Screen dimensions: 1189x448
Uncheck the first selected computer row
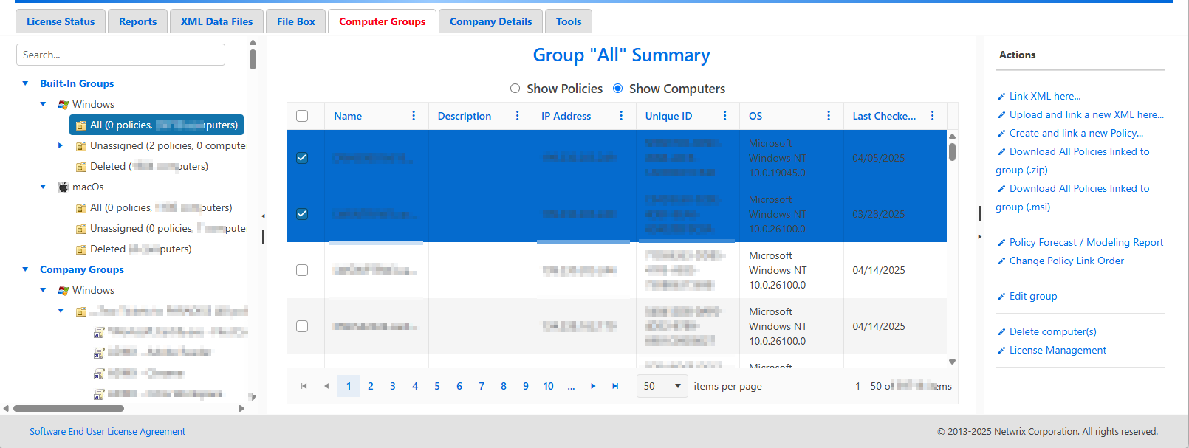coord(302,158)
